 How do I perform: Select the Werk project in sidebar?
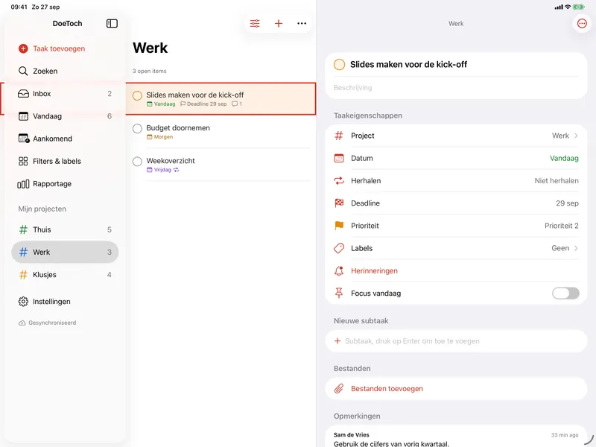click(x=65, y=252)
